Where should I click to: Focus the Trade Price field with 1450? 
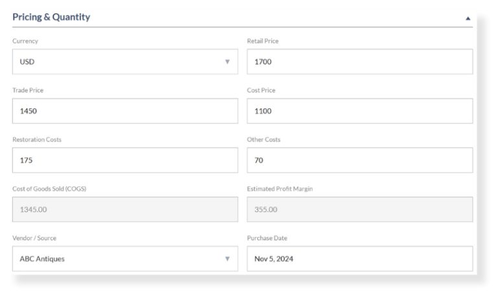(x=124, y=111)
